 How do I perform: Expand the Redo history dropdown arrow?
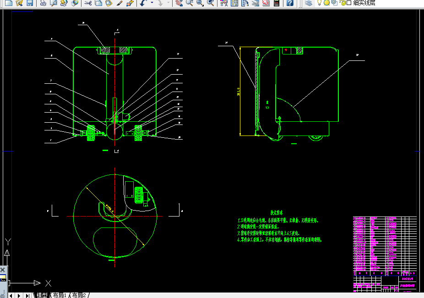tap(169, 3)
